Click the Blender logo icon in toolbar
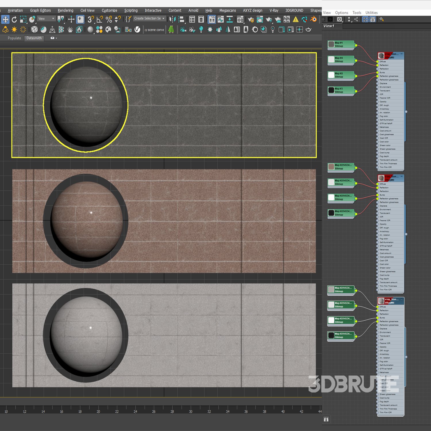 pyautogui.click(x=313, y=20)
